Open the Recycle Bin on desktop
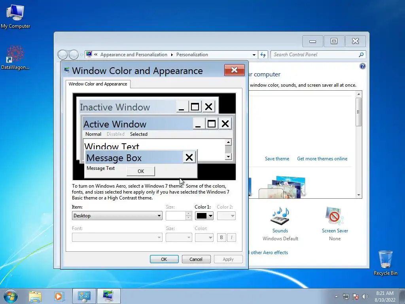Image resolution: width=405 pixels, height=304 pixels. pyautogui.click(x=385, y=263)
